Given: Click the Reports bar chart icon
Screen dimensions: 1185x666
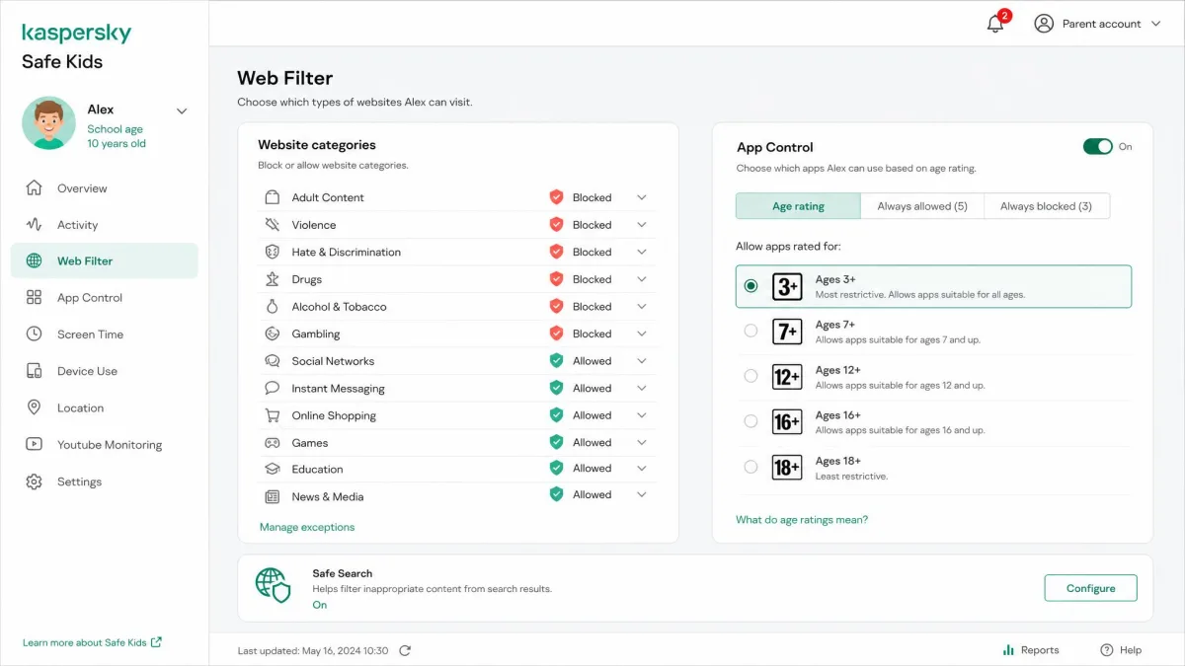Looking at the screenshot, I should (1008, 650).
